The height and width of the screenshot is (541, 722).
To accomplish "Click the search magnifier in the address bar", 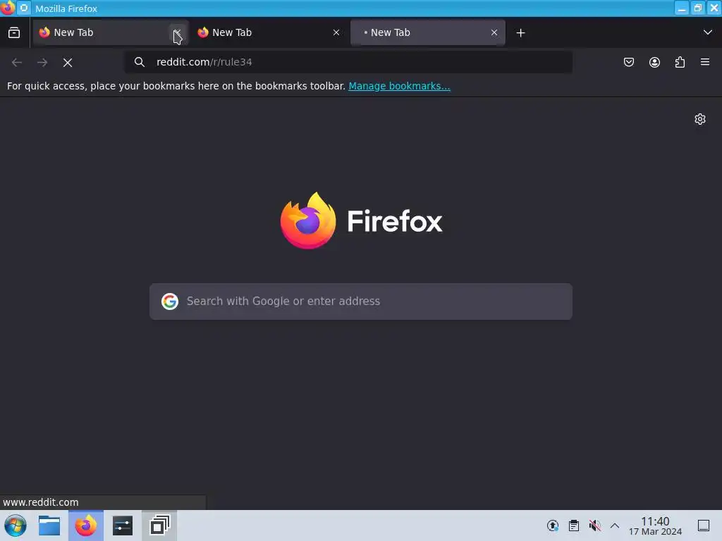I will tap(140, 62).
